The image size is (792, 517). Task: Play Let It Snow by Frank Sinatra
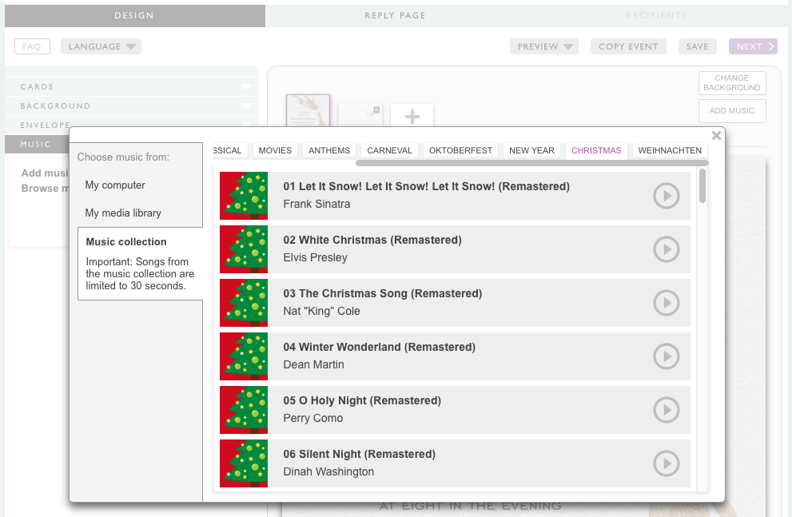pyautogui.click(x=666, y=196)
